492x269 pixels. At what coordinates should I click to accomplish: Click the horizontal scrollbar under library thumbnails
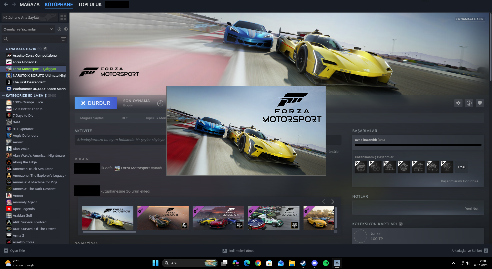coord(109,232)
